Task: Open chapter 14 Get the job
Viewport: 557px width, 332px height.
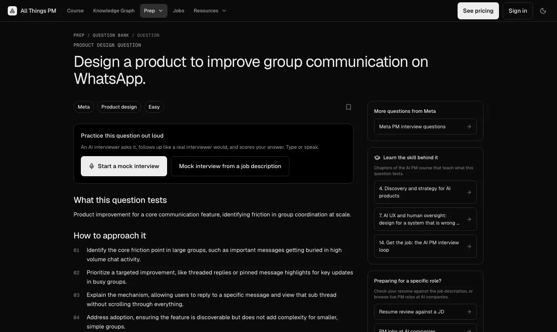Action: coord(425,246)
